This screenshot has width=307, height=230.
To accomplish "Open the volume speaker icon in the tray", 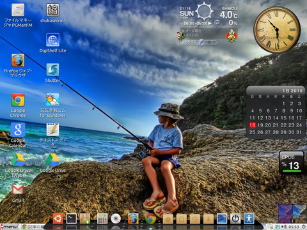I will tap(284, 227).
